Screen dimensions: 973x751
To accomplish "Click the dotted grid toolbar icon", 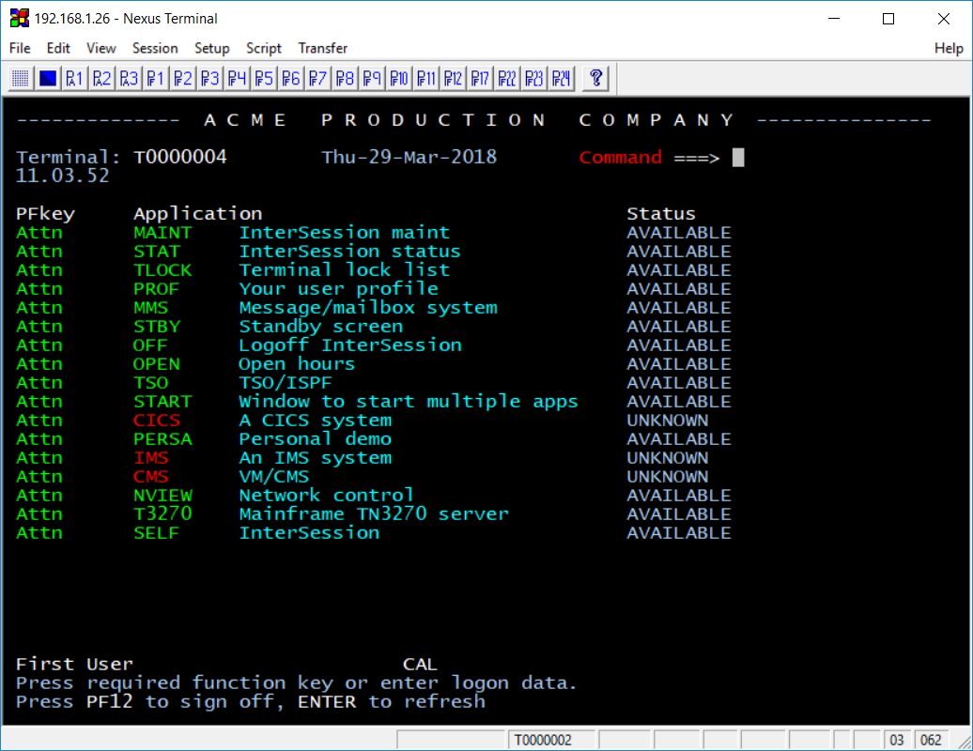I will pos(21,78).
